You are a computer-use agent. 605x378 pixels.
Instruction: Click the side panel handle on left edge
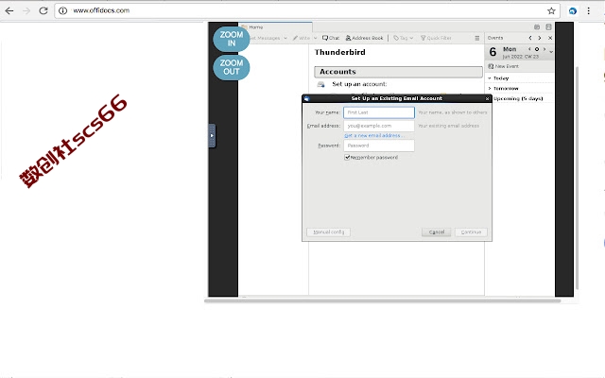click(x=212, y=136)
